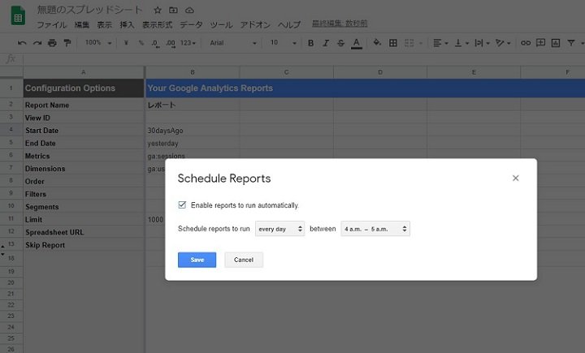The image size is (585, 353).
Task: Increase decimal places icon
Action: click(x=171, y=43)
